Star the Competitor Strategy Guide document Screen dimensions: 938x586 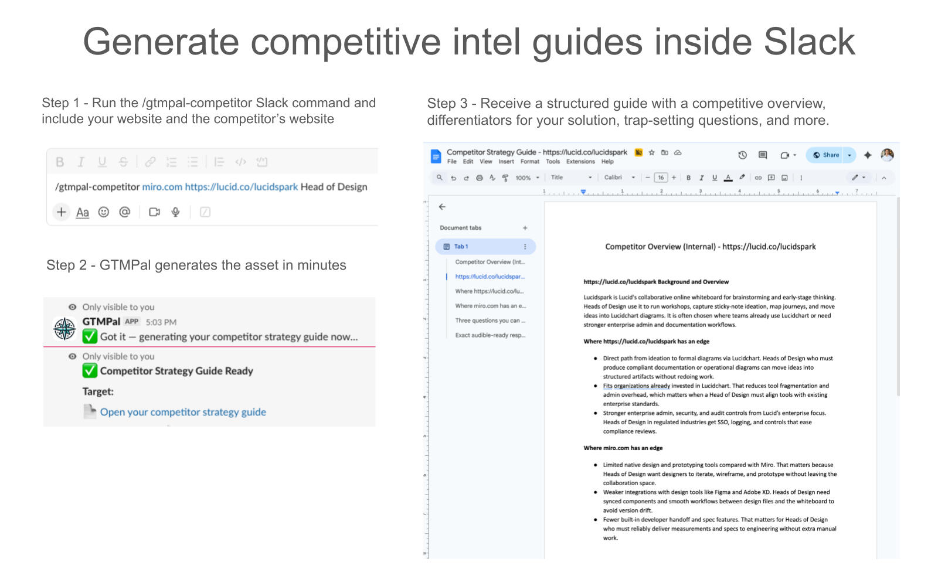(x=651, y=152)
